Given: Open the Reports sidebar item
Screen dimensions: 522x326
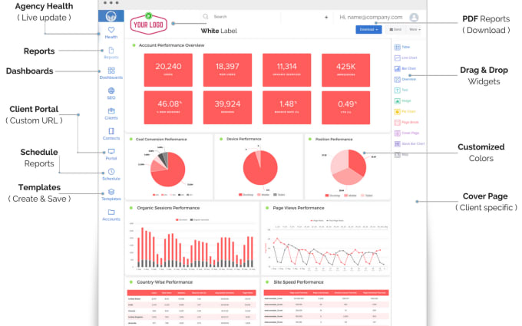Looking at the screenshot, I should click(111, 53).
